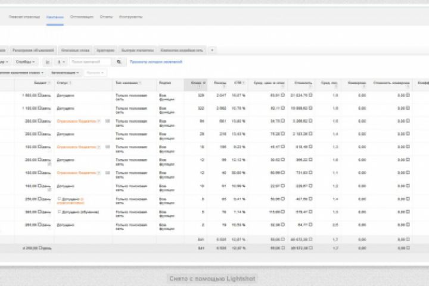Image resolution: width=429 pixels, height=286 pixels.
Task: Open the greyed-out labels dropdown after Автоматизация
Action: 95,73
